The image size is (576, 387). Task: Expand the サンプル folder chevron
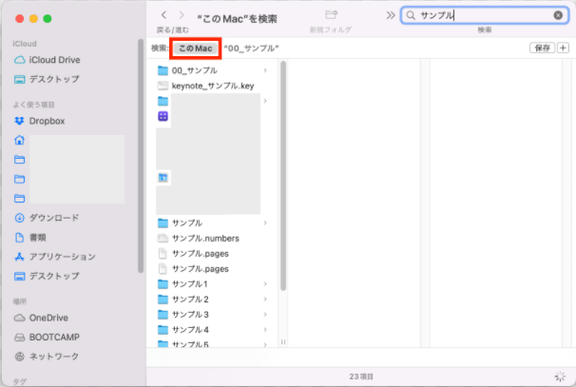click(x=265, y=223)
